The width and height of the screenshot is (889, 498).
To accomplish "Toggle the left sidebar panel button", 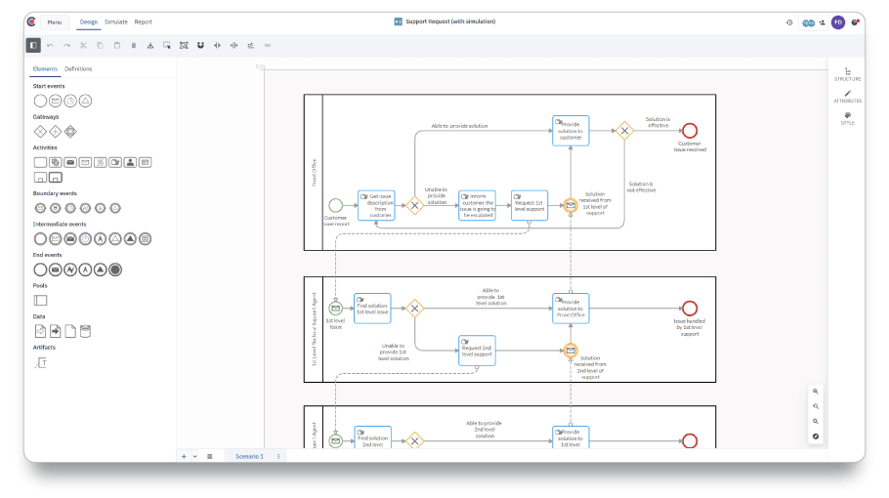I will click(33, 45).
